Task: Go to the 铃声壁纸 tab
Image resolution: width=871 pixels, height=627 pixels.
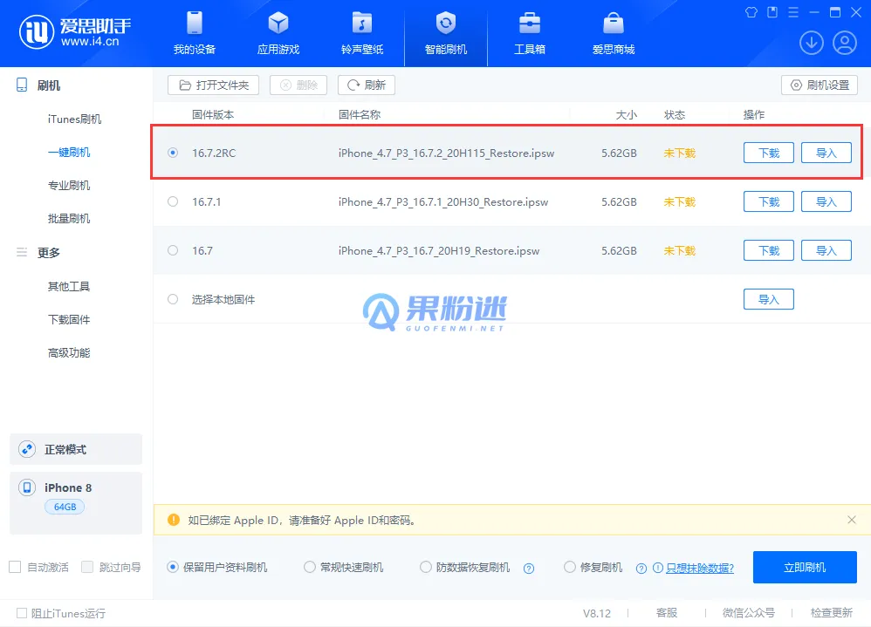Action: click(362, 33)
